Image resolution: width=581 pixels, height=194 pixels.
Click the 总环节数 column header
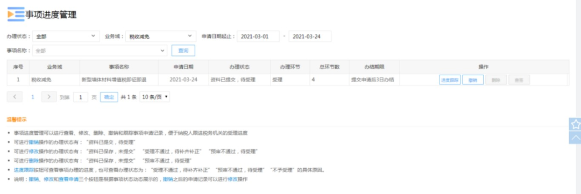tap(329, 67)
